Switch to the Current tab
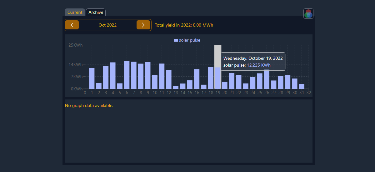This screenshot has width=375, height=172. pos(75,12)
